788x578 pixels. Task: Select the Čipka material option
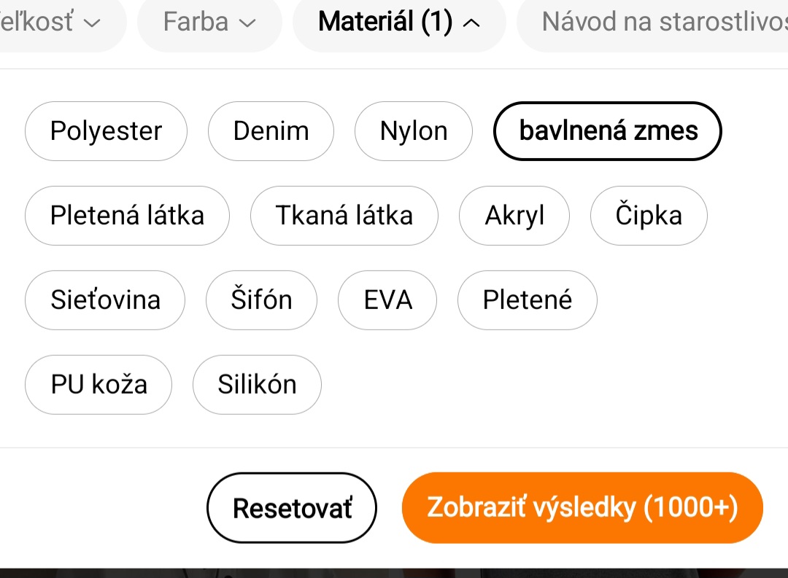click(649, 216)
